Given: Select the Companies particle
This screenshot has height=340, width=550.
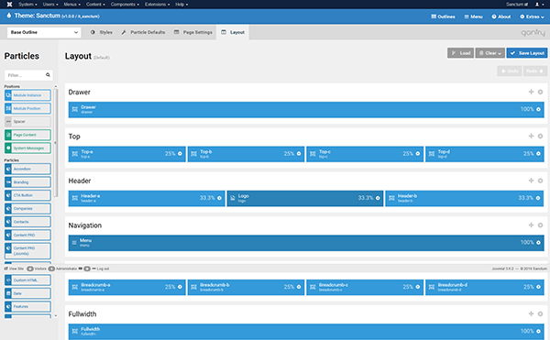Looking at the screenshot, I should point(27,209).
